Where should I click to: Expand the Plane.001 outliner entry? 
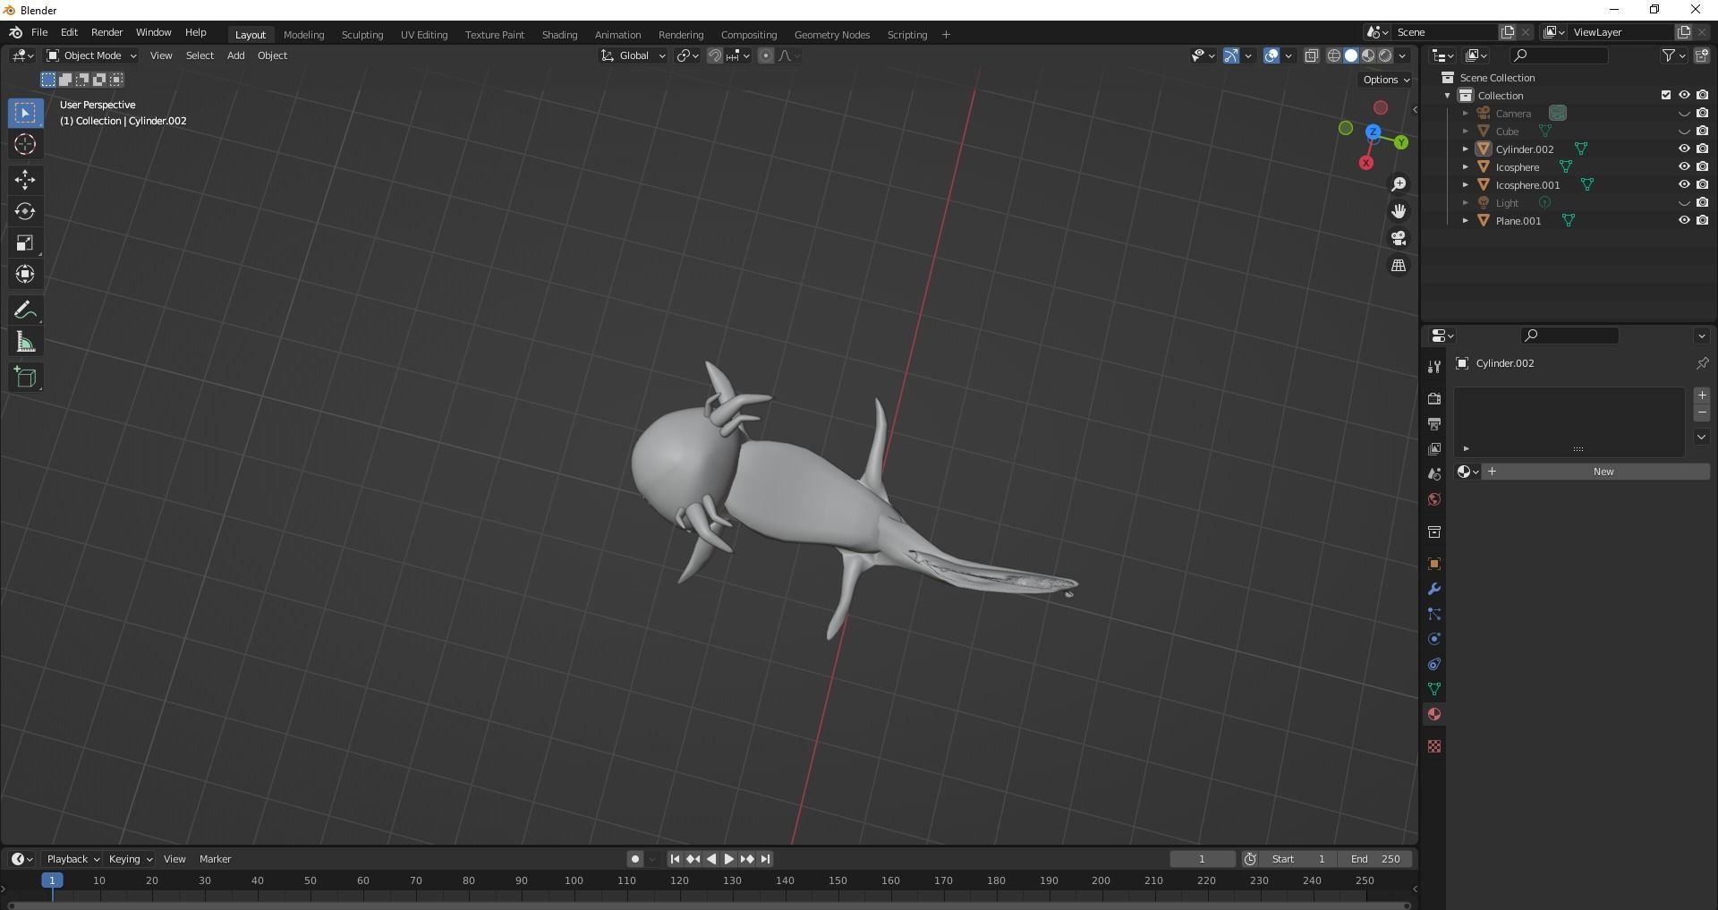coord(1466,221)
